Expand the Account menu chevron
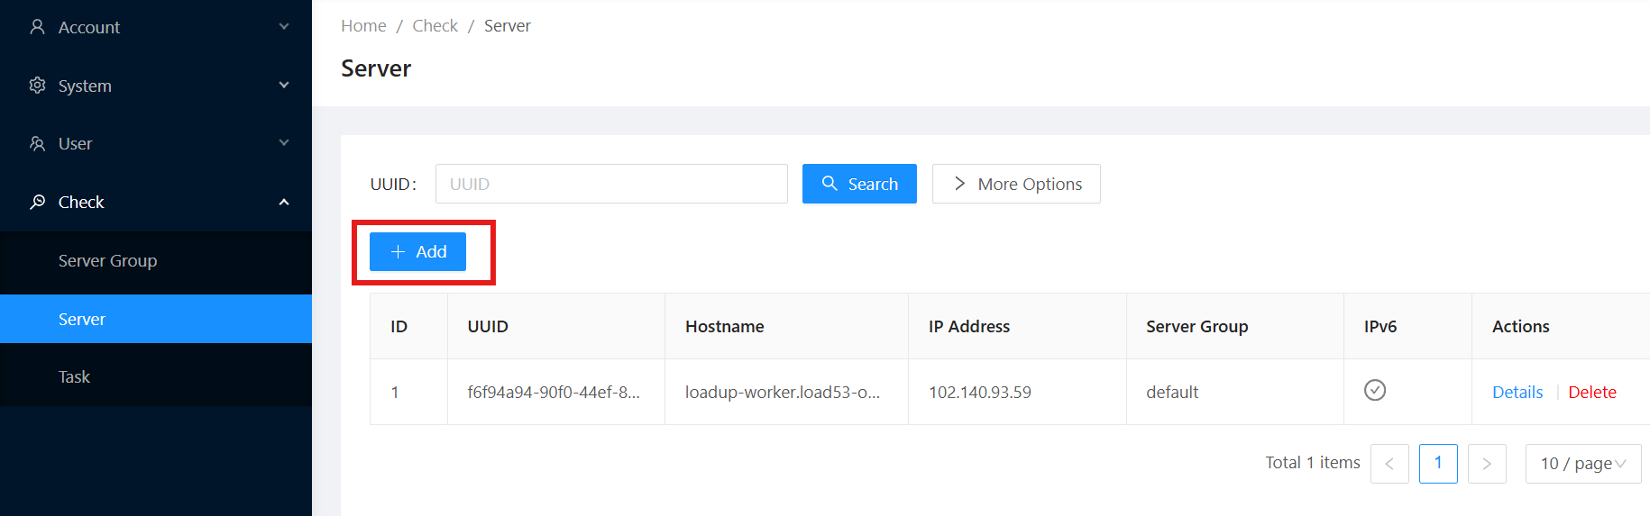This screenshot has width=1650, height=516. coord(284,27)
